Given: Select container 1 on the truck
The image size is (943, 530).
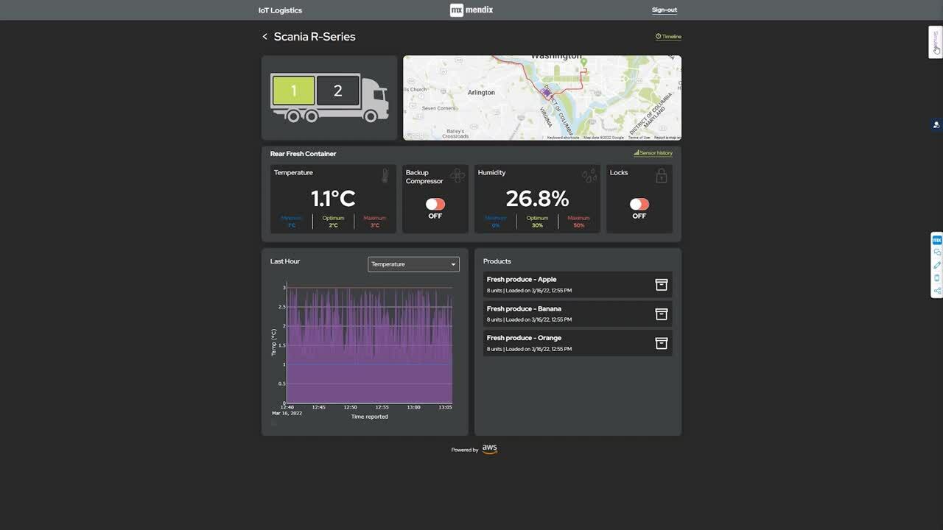Looking at the screenshot, I should pos(293,91).
